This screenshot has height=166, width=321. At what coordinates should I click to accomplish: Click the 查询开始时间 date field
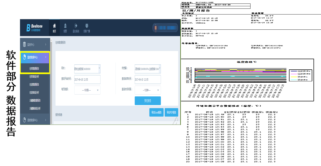(x=87, y=80)
